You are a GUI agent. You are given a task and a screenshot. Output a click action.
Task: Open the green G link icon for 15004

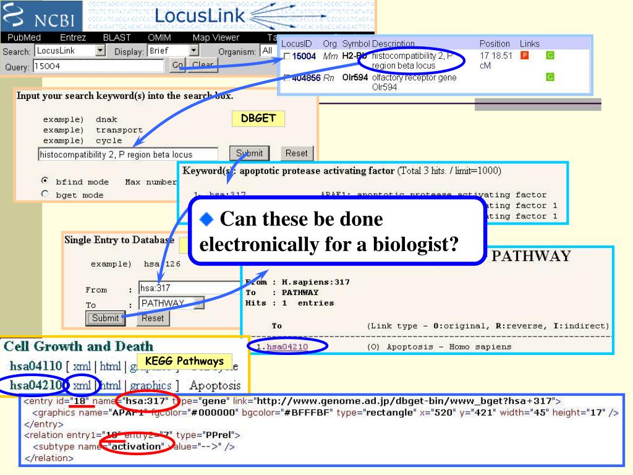[x=550, y=55]
